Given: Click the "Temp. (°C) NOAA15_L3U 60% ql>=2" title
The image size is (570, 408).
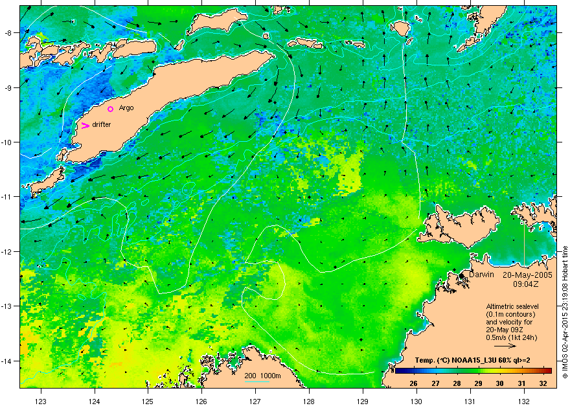Looking at the screenshot, I should [x=472, y=361].
